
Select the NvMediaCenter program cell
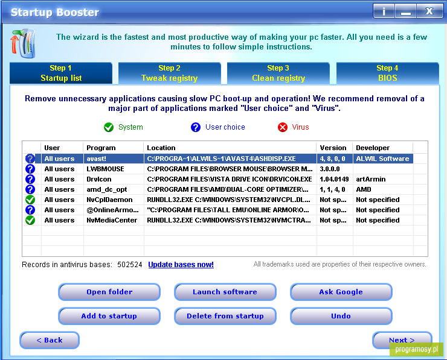[x=114, y=220]
